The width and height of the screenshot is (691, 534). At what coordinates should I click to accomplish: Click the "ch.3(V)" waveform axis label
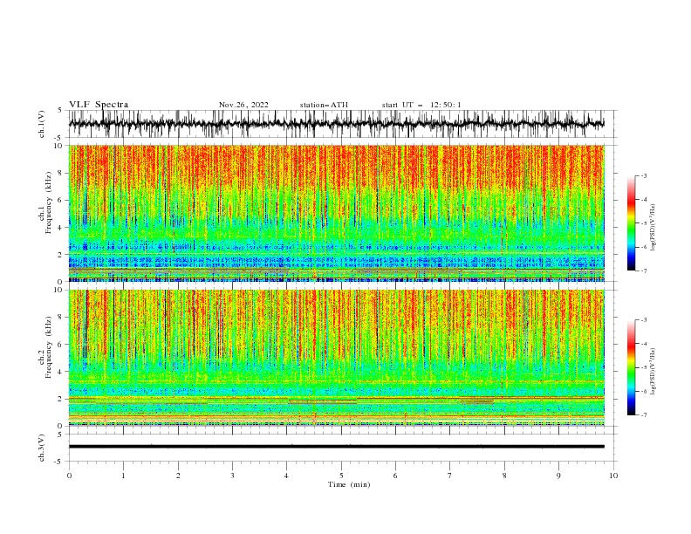42,448
